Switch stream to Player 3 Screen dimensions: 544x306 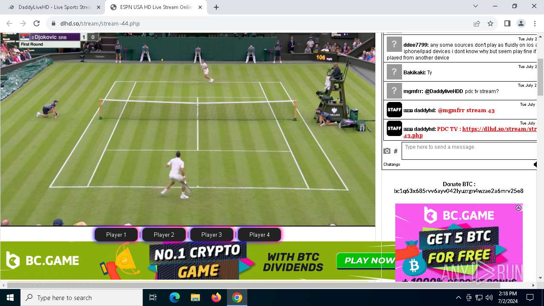[x=212, y=235]
